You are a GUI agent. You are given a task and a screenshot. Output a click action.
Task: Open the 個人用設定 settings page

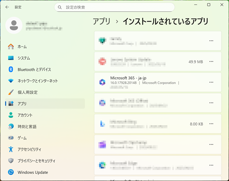tap(45, 92)
